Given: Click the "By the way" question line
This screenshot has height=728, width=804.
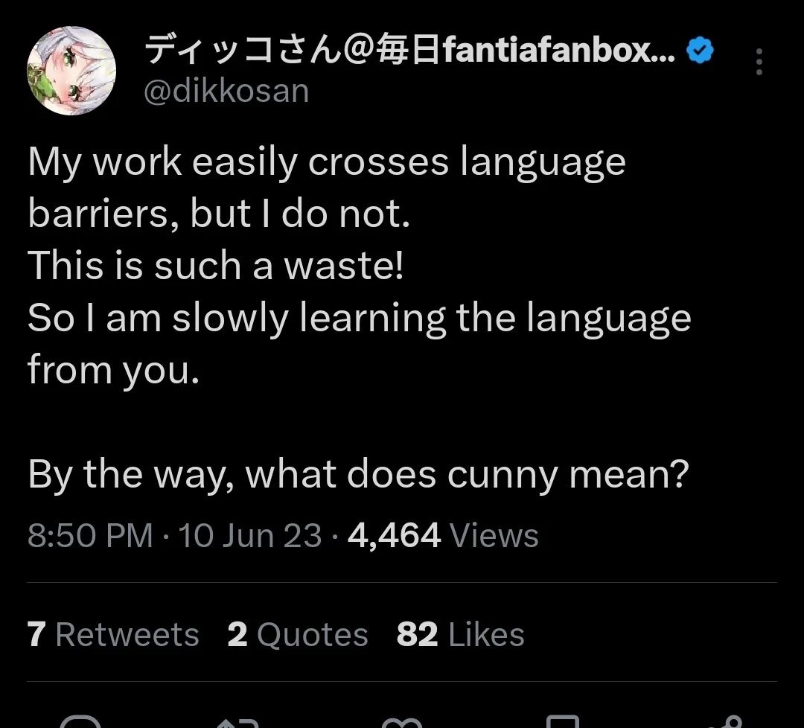Looking at the screenshot, I should [x=357, y=474].
